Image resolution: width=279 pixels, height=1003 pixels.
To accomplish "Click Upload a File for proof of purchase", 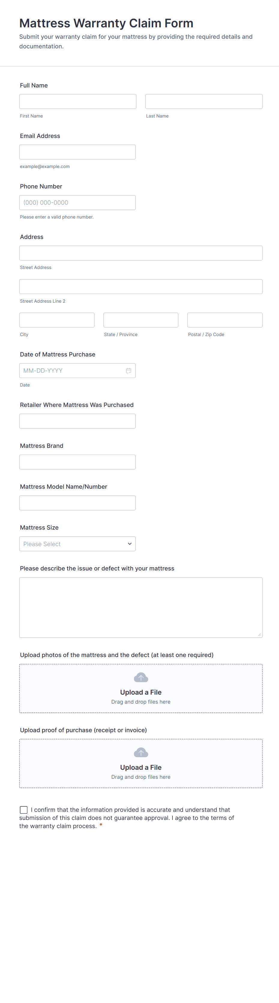I will 141,767.
